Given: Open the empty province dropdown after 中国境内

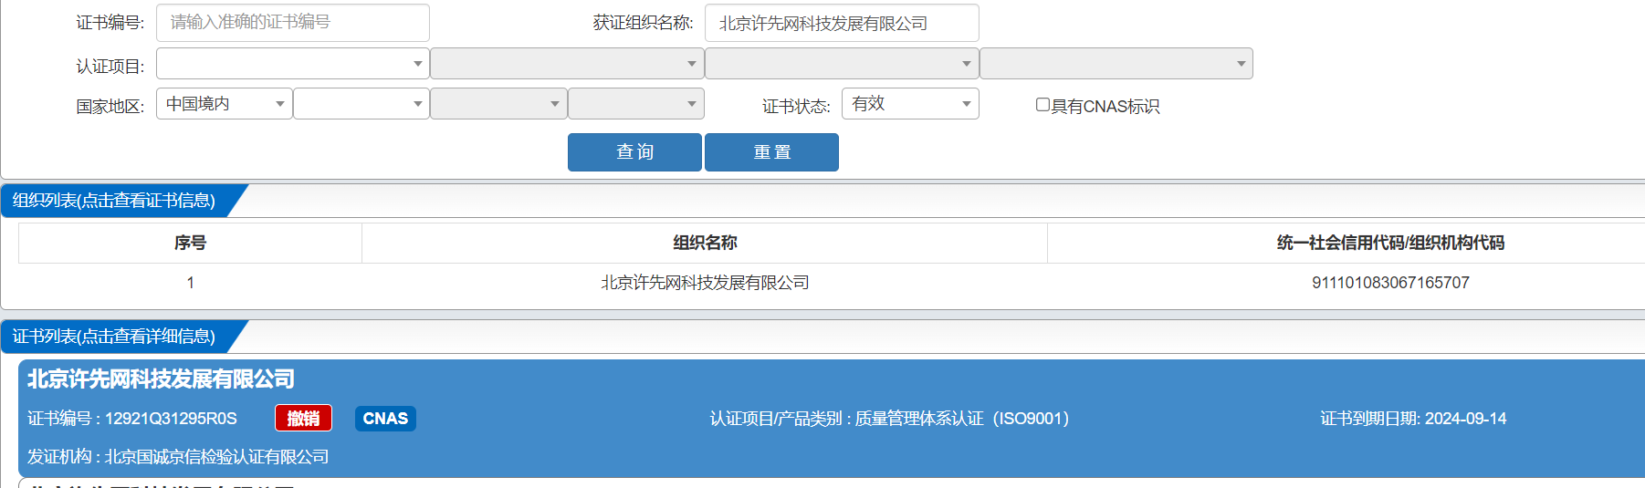Looking at the screenshot, I should 361,104.
